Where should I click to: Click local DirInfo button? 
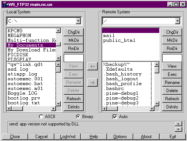pyautogui.click(x=74, y=107)
